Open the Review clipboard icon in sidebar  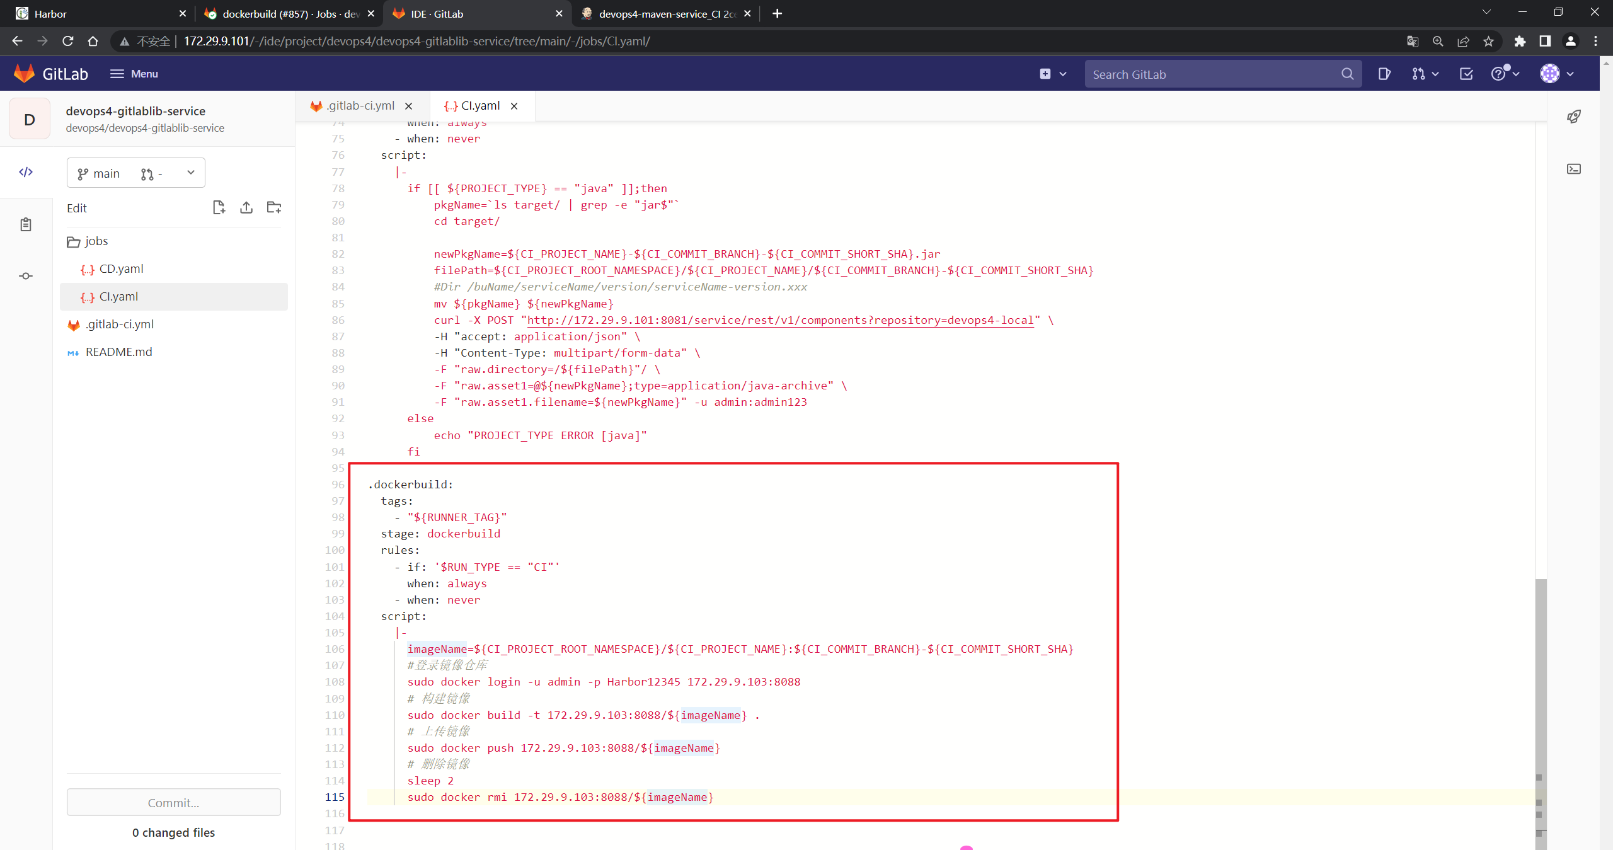tap(26, 224)
